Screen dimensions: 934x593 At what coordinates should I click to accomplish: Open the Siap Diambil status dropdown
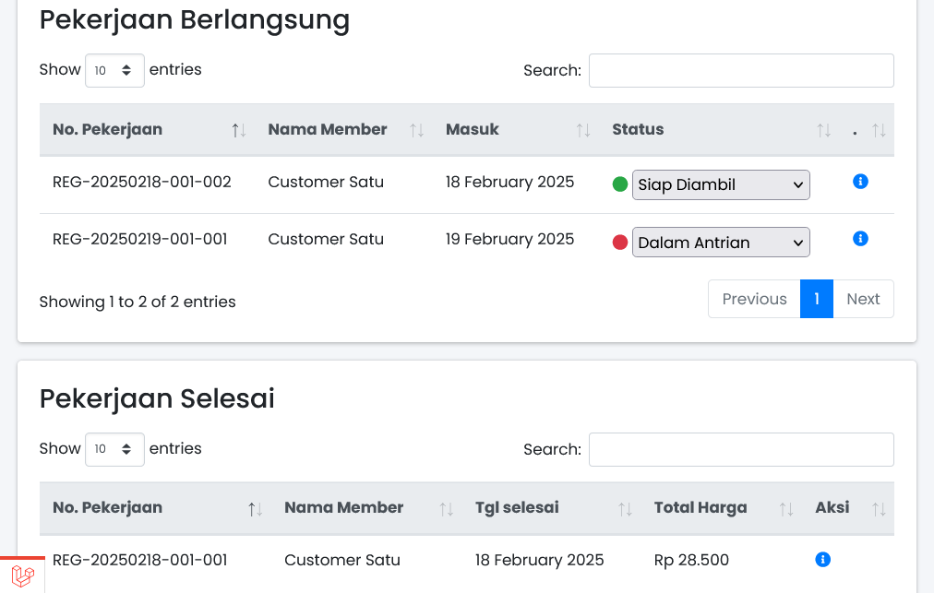click(x=721, y=185)
